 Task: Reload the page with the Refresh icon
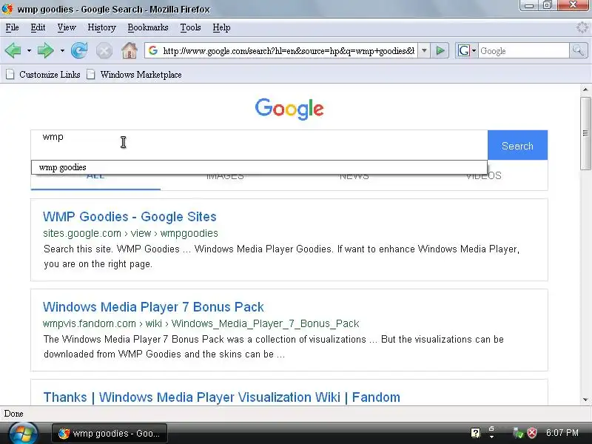click(79, 50)
